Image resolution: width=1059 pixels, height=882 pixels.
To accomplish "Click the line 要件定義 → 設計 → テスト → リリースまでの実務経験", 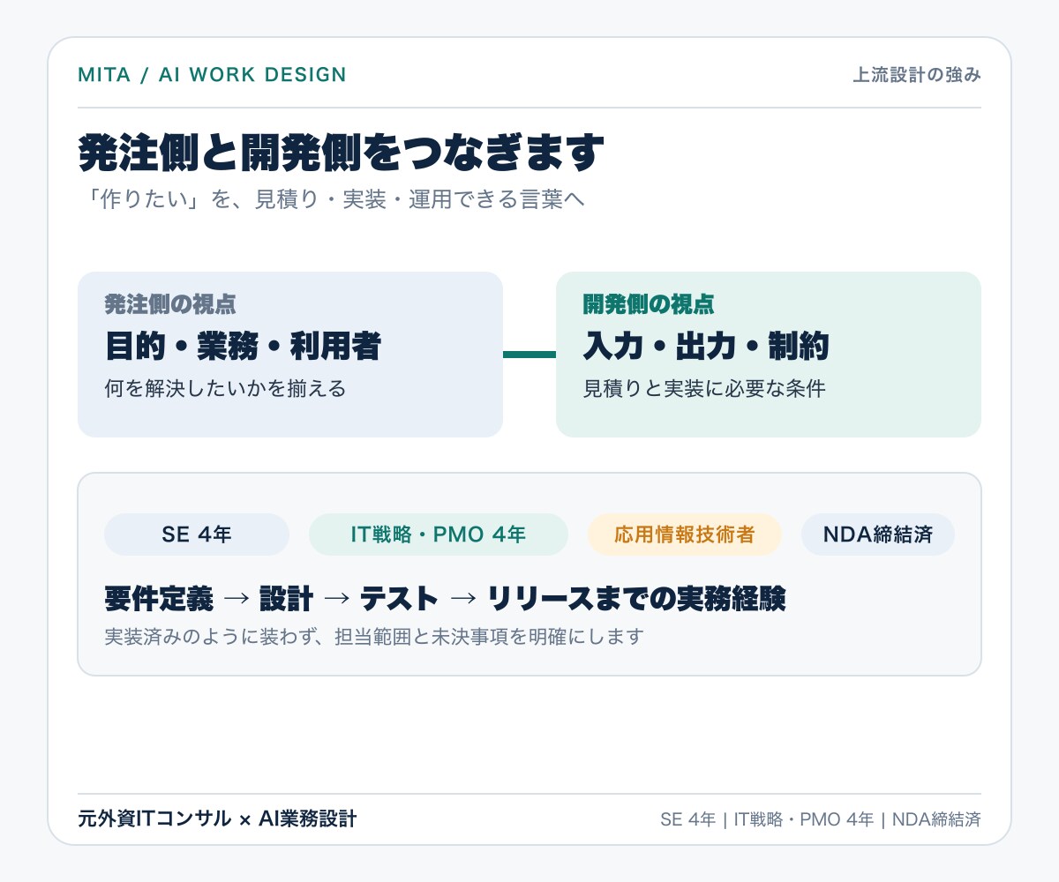I will click(445, 600).
